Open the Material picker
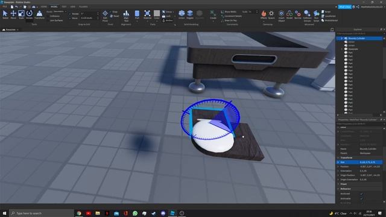This screenshot has height=217, width=386. pyautogui.click(x=147, y=14)
